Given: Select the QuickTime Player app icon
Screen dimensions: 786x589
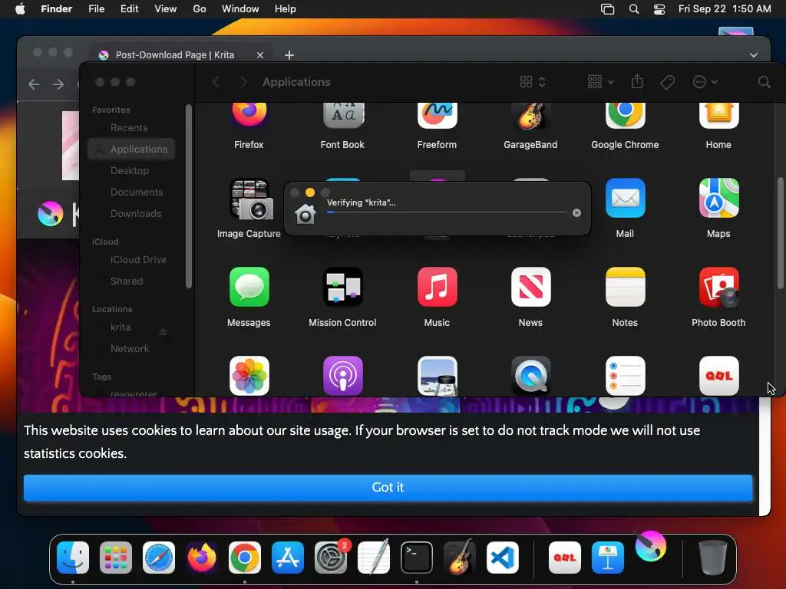Looking at the screenshot, I should point(530,376).
